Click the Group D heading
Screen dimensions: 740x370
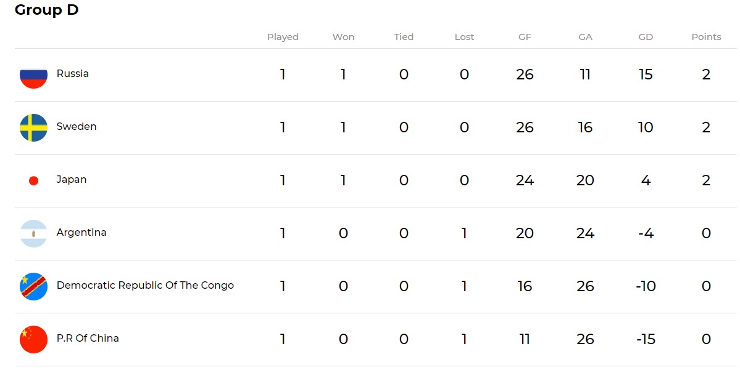pos(47,10)
